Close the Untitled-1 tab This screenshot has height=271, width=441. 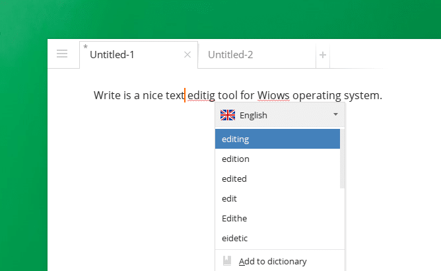187,55
